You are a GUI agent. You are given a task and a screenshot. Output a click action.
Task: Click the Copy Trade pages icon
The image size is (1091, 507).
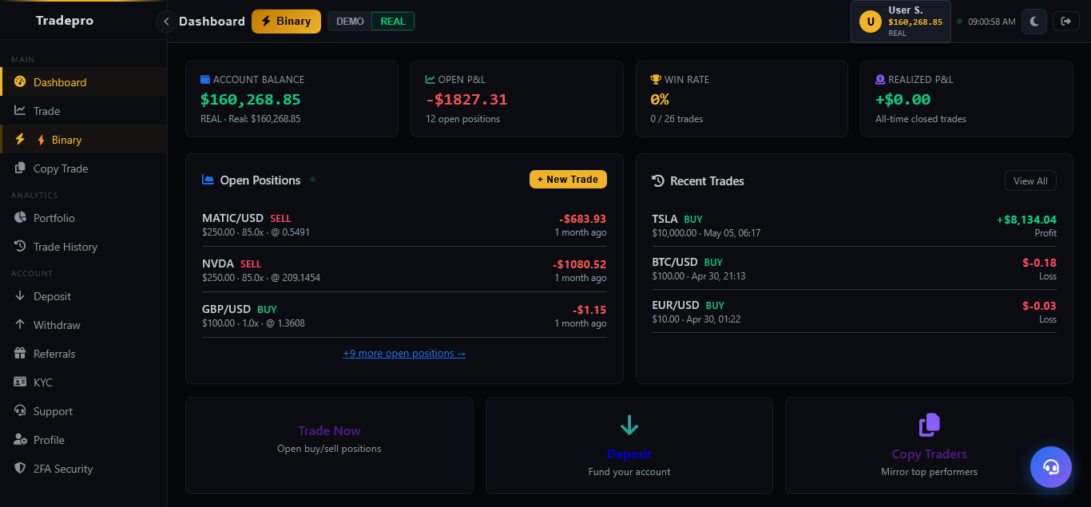(x=20, y=168)
